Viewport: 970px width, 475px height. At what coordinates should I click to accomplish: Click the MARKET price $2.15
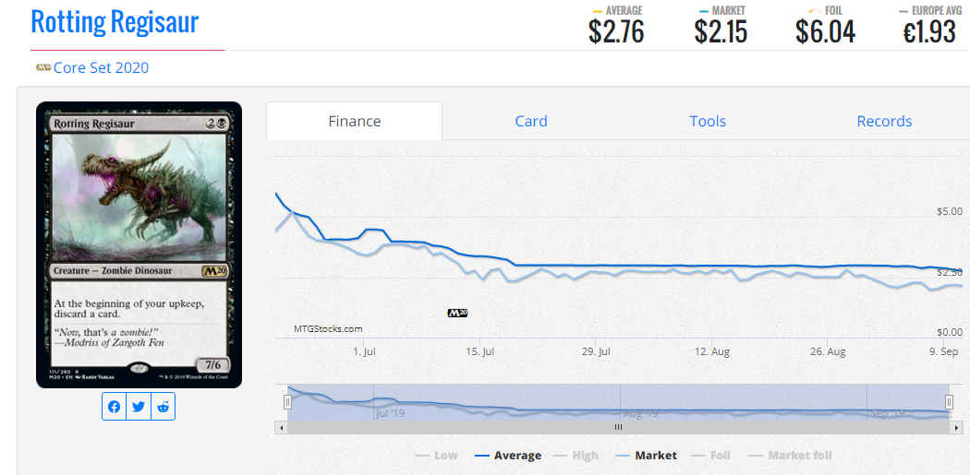click(x=721, y=32)
